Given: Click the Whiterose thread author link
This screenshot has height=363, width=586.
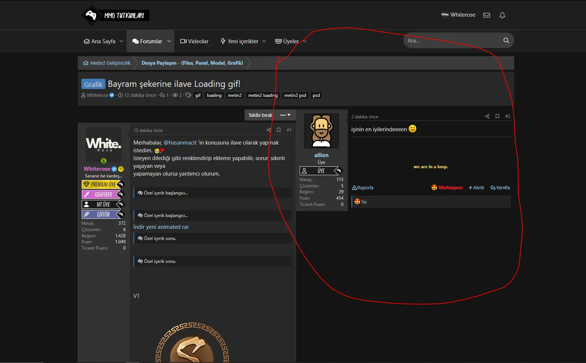Looking at the screenshot, I should click(x=97, y=95).
